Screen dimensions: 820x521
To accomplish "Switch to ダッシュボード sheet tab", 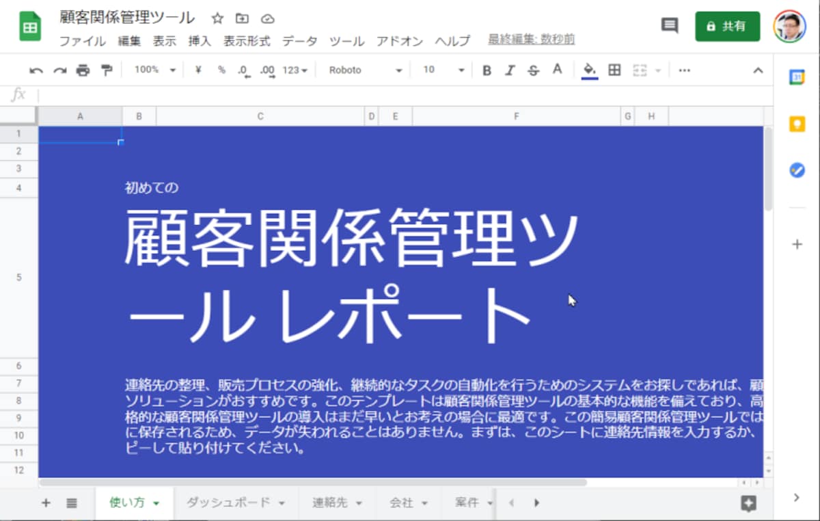I will tap(228, 503).
